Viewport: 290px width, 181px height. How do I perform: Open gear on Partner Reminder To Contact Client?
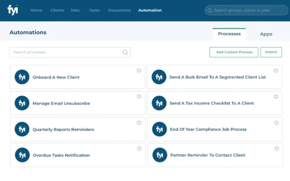[x=276, y=149]
